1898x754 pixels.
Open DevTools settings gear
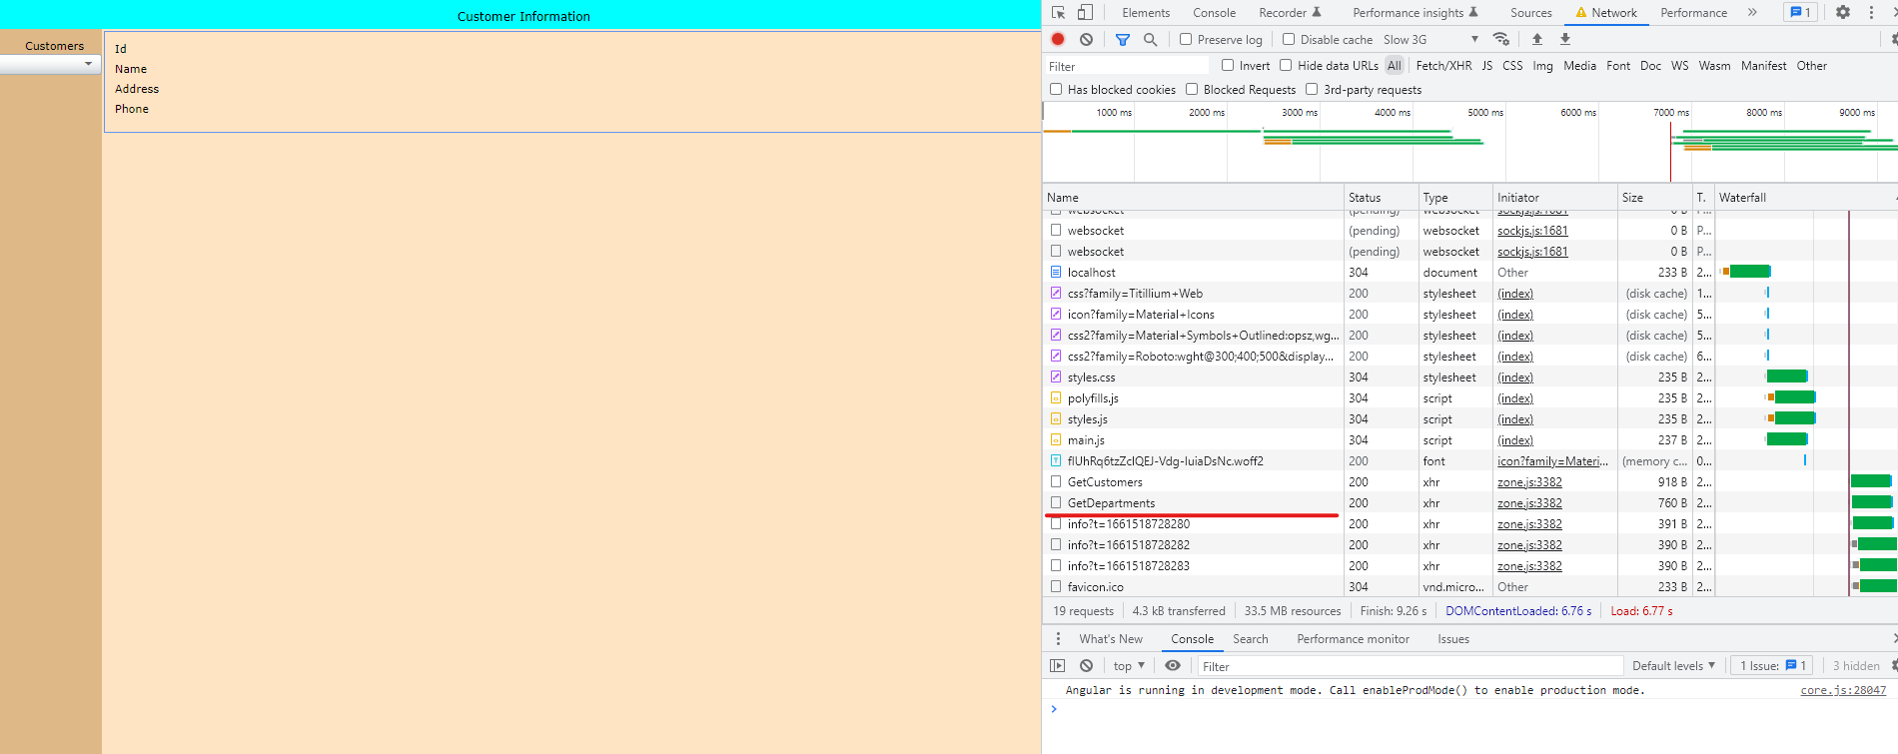(1843, 13)
